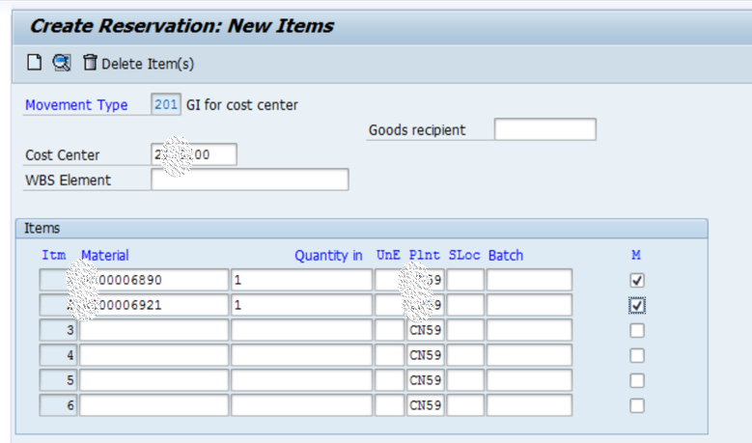Image resolution: width=752 pixels, height=443 pixels.
Task: Click the Batch field in row 4
Action: [x=529, y=355]
